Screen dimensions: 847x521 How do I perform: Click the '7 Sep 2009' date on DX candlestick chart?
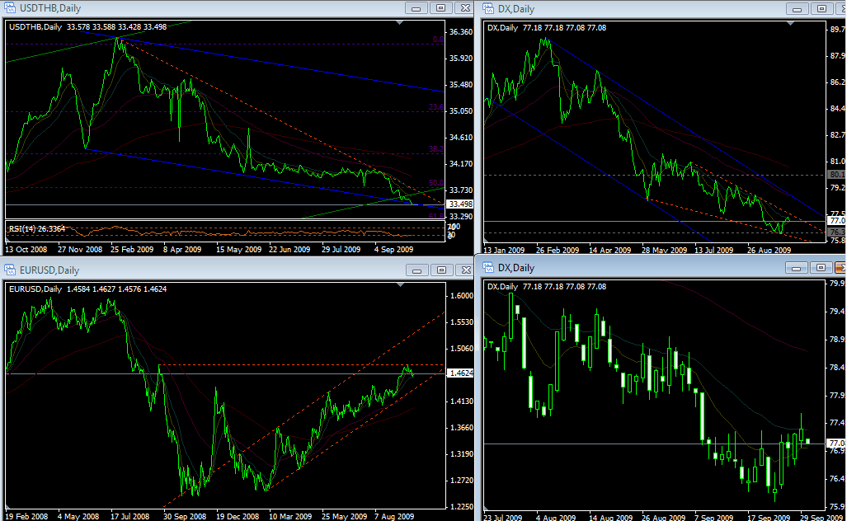[x=713, y=517]
